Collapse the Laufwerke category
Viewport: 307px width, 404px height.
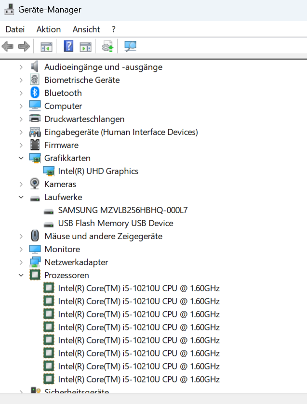(21, 197)
